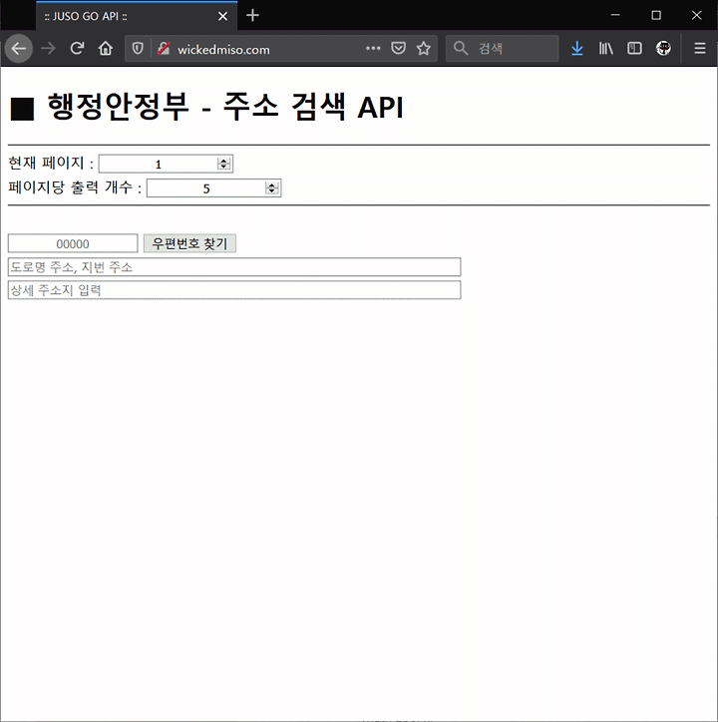718x722 pixels.
Task: Toggle the sidebar view
Action: click(634, 48)
